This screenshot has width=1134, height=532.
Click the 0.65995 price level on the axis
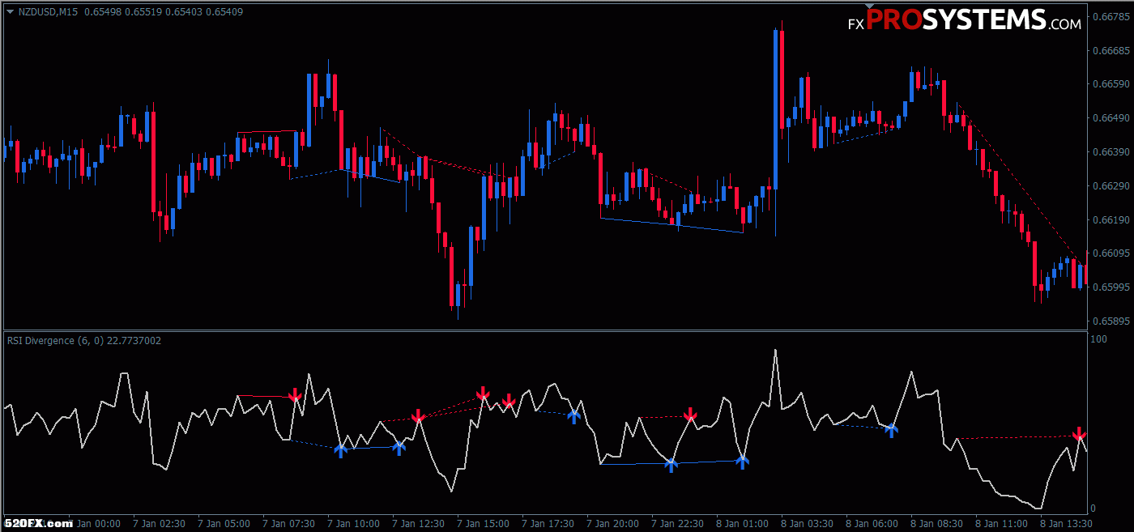click(1111, 287)
